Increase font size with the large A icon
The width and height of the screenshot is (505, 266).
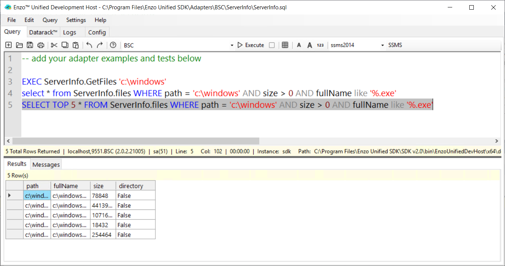click(x=310, y=45)
